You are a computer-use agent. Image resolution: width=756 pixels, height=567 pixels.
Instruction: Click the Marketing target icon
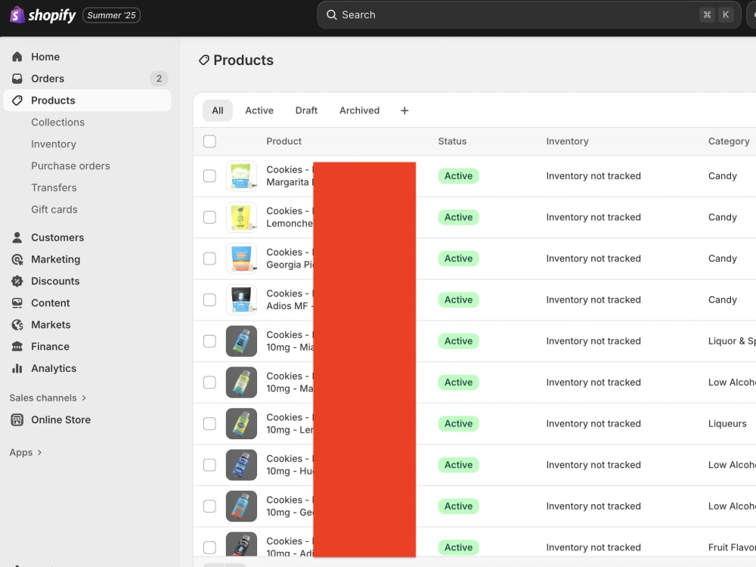[17, 259]
